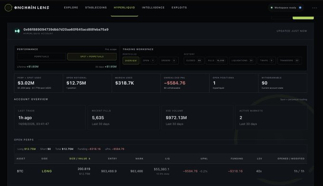Click the blue dot in Workspace ready badge
This screenshot has width=323, height=186.
click(x=300, y=8)
